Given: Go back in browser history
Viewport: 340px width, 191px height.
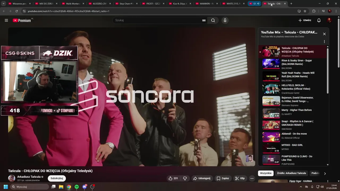Looking at the screenshot, I should [x=4, y=11].
